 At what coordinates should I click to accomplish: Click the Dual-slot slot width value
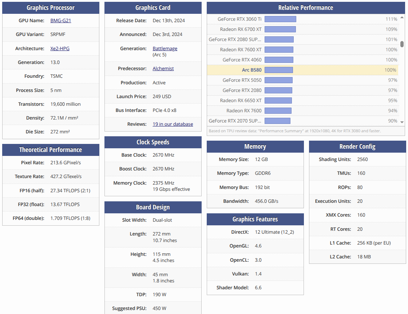162,220
